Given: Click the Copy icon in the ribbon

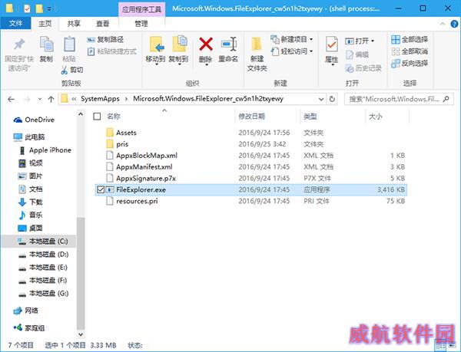Looking at the screenshot, I should 46,45.
